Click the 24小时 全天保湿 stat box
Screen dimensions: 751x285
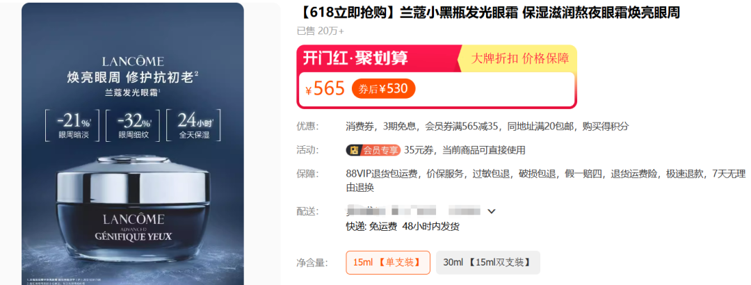tap(194, 126)
